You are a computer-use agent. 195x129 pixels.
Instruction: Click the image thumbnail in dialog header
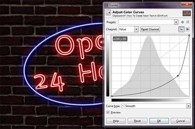187,13
